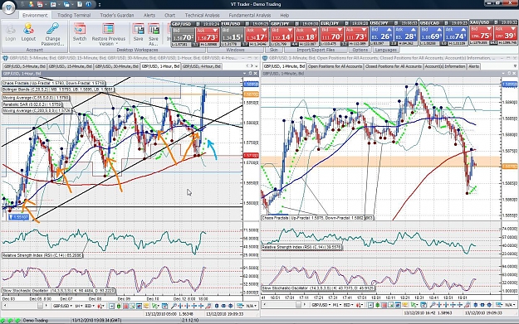Click chart type icon in right chart toolbar
Image resolution: width=519 pixels, height=324 pixels.
[359, 306]
